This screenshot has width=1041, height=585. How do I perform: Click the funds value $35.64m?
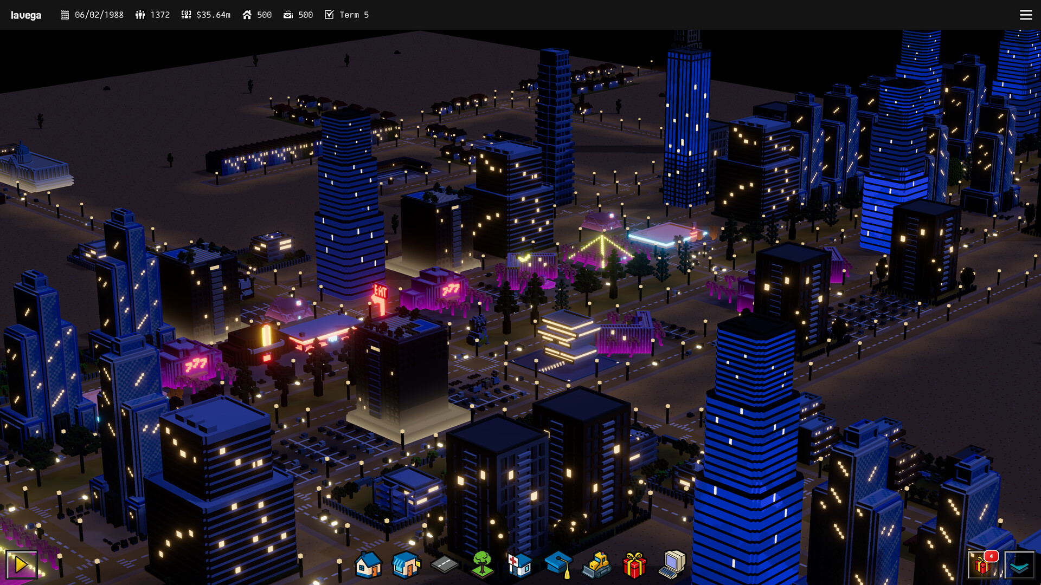coord(214,15)
